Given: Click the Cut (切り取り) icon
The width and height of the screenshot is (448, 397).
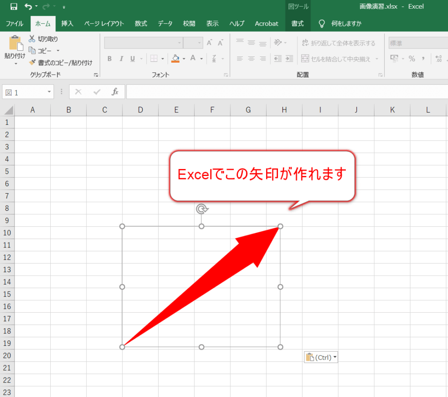Looking at the screenshot, I should 33,39.
